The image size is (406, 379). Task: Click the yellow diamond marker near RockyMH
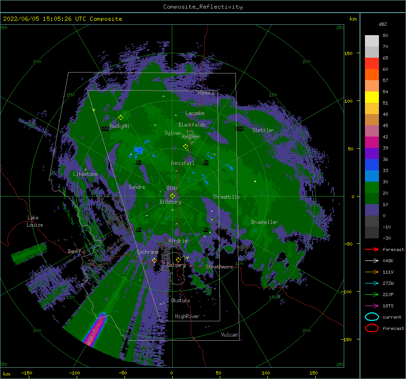click(x=120, y=118)
